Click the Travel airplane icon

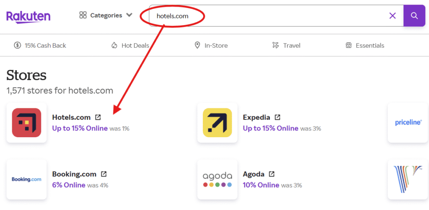(x=276, y=45)
